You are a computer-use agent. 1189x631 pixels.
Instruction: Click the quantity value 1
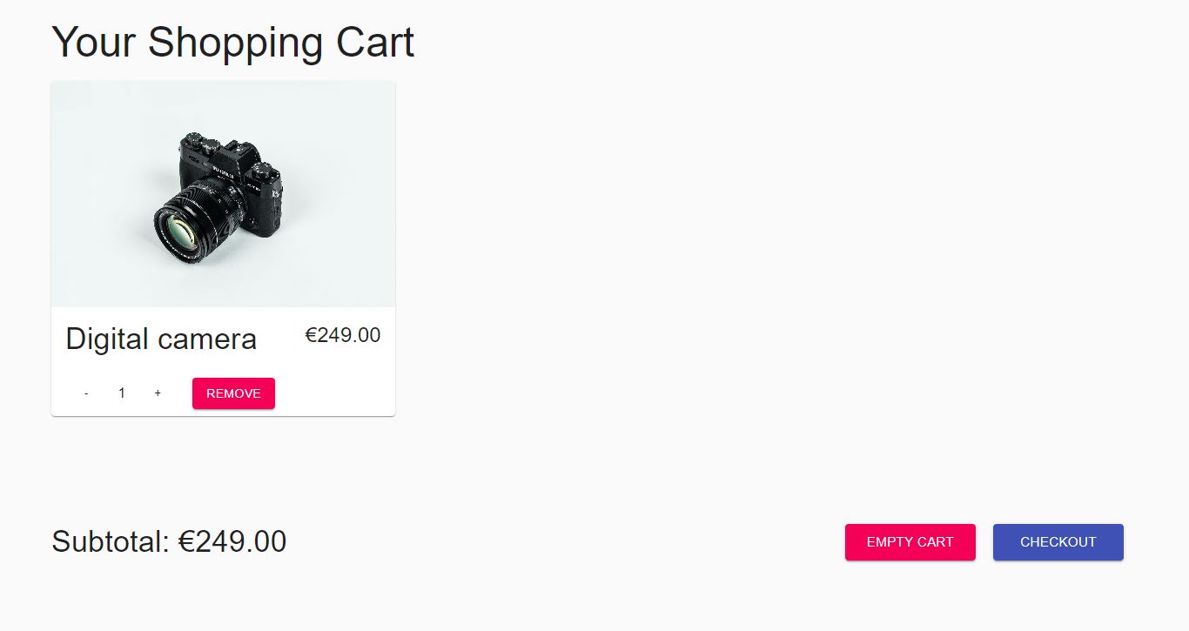coord(122,393)
